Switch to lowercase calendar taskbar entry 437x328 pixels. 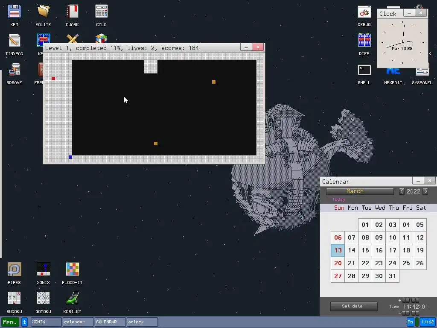[78, 322]
